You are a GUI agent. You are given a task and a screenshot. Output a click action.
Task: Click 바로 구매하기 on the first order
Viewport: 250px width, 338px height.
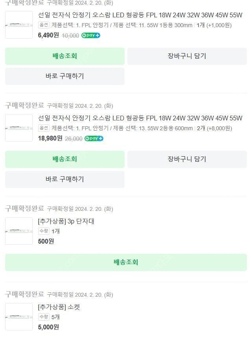point(64,76)
